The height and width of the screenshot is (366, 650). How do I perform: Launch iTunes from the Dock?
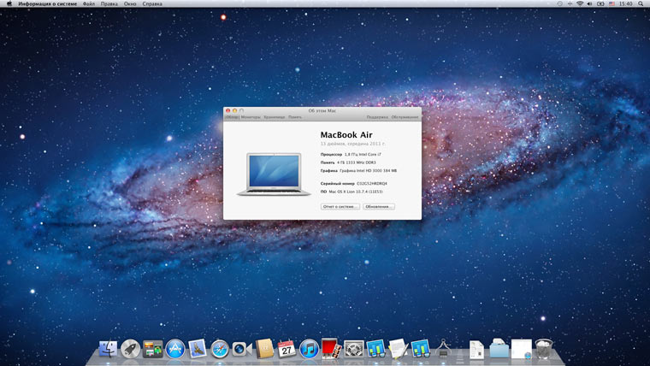309,349
